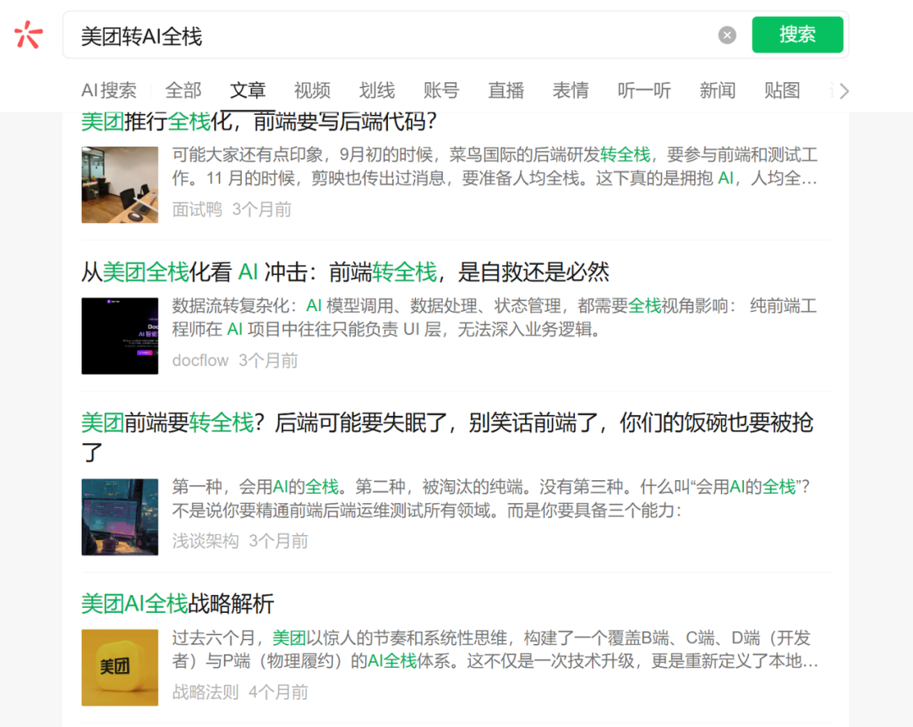Expand more tabs with the right chevron

pyautogui.click(x=845, y=90)
